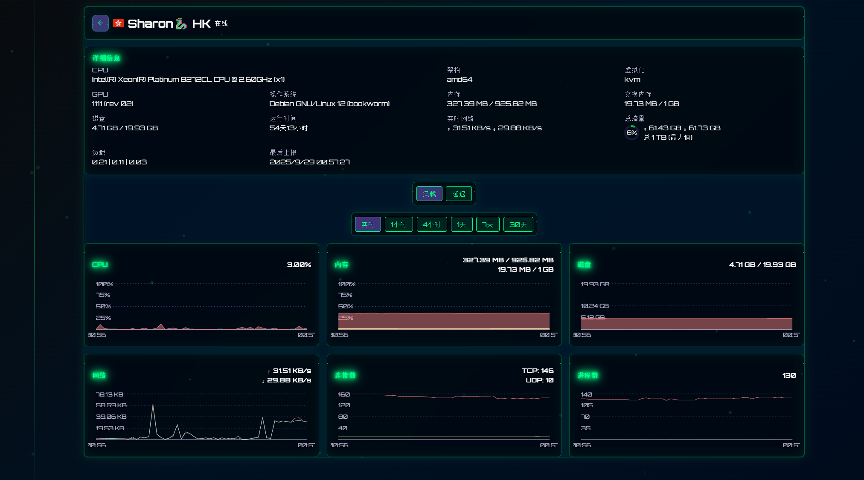This screenshot has height=480, width=864.
Task: Select the 30天 time range
Action: pos(518,224)
